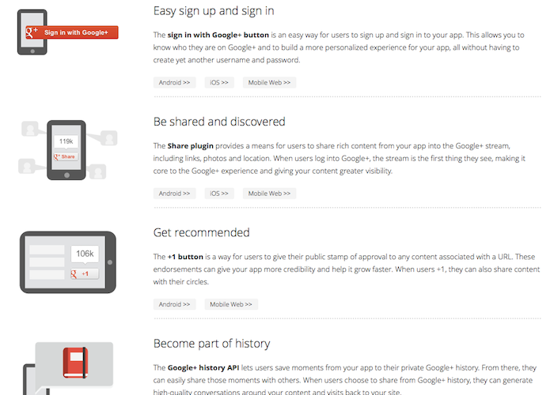Click the red Sign in with Google+ button graphic

pos(72,32)
